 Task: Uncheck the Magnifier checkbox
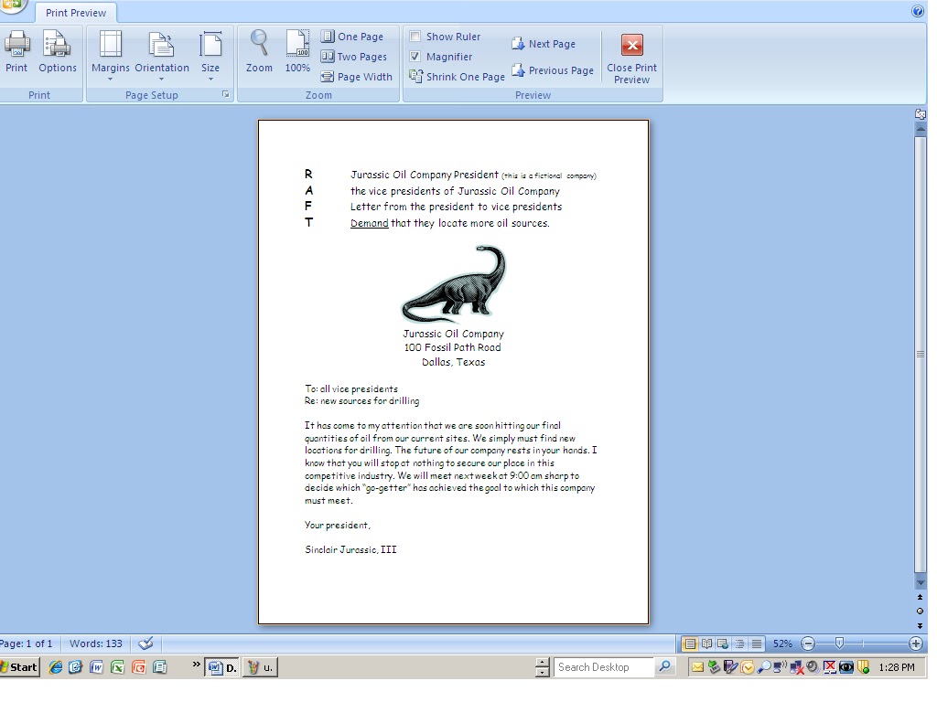coord(415,57)
